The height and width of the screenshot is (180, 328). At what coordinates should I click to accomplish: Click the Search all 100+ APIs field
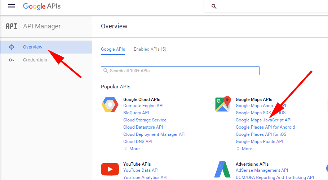tap(180, 71)
